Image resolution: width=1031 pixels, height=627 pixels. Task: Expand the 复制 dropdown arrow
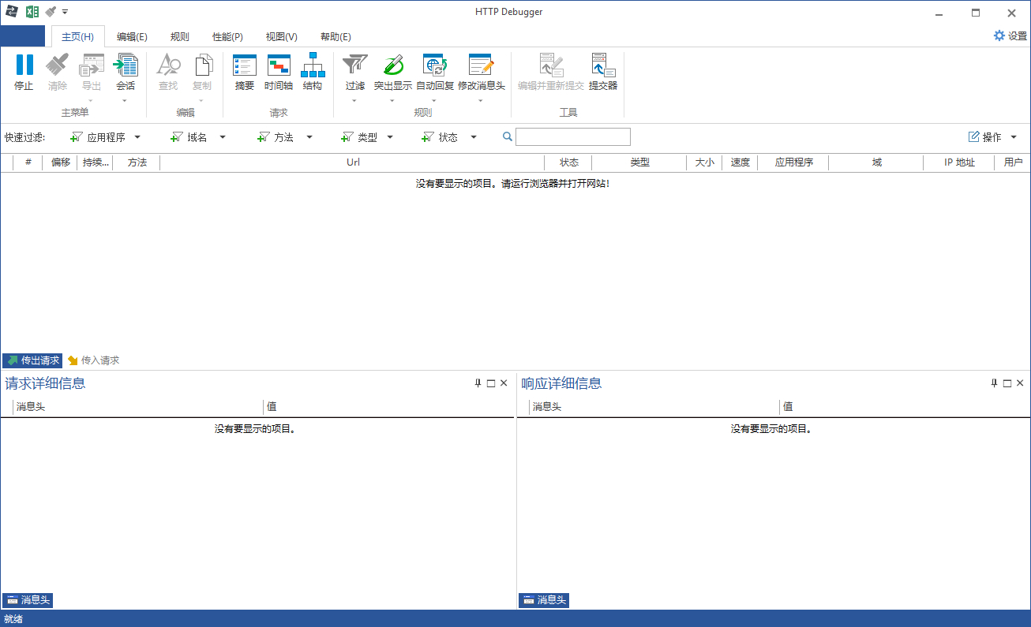201,101
